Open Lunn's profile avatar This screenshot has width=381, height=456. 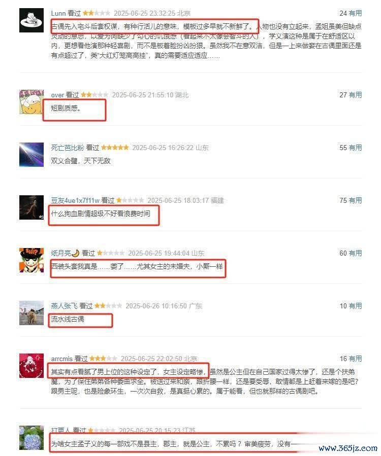pos(31,20)
